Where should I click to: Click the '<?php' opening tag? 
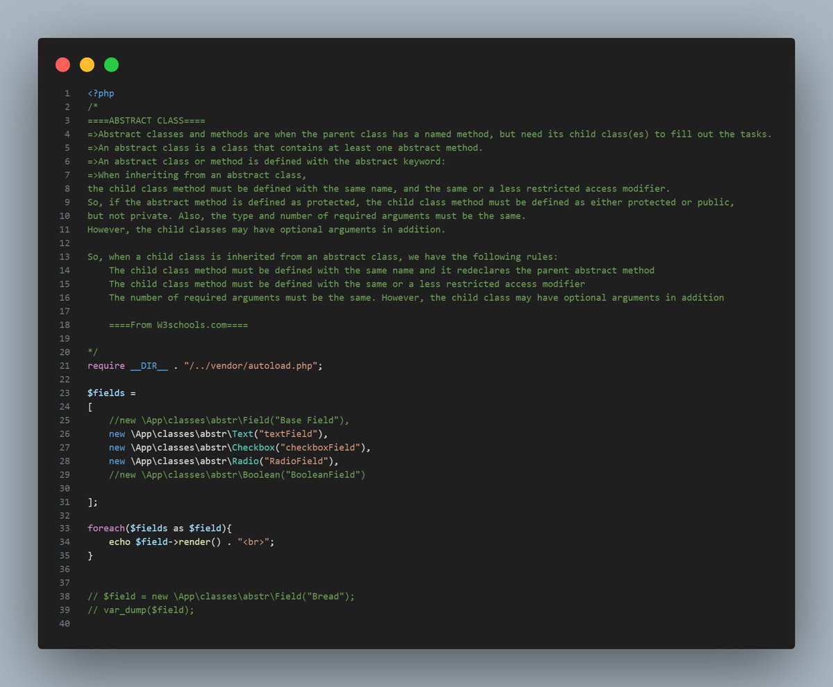(101, 93)
